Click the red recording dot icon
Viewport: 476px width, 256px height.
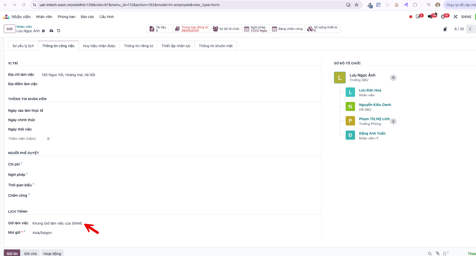411,17
